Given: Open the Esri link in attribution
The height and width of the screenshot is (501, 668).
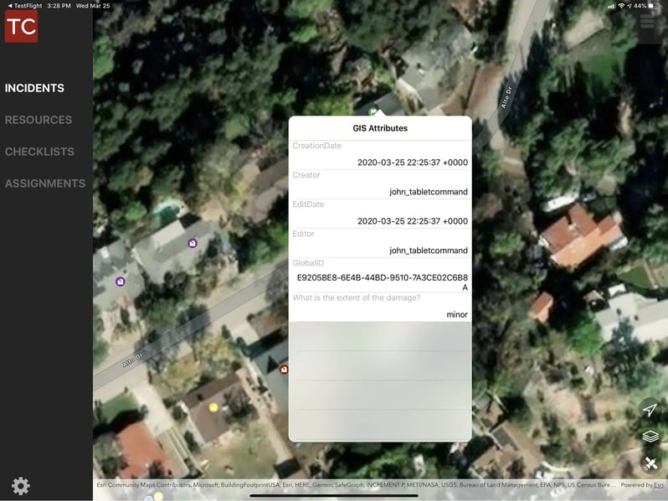Looking at the screenshot, I should (x=659, y=485).
